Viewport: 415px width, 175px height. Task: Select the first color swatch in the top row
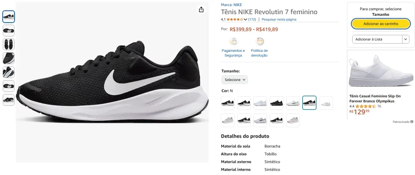(228, 103)
